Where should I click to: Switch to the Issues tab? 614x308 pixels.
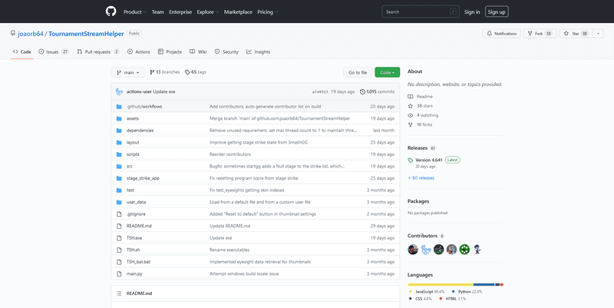coord(53,51)
